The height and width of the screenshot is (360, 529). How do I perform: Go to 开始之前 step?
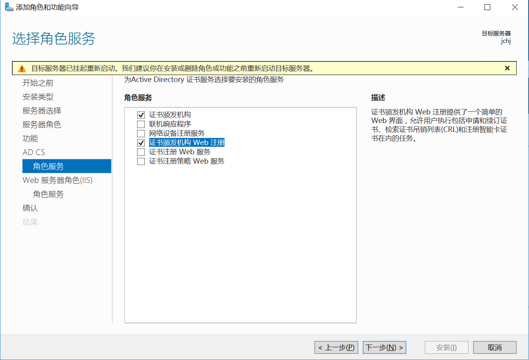[x=38, y=83]
